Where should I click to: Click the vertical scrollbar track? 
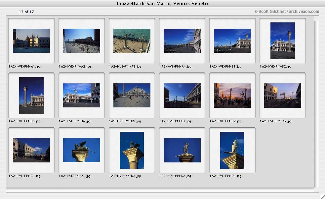(316, 104)
